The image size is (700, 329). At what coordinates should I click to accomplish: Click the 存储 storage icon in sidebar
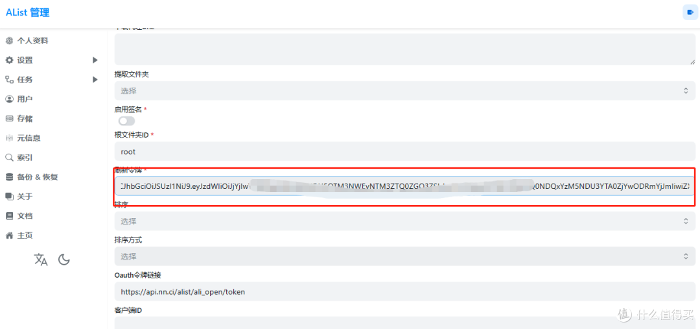(9, 119)
